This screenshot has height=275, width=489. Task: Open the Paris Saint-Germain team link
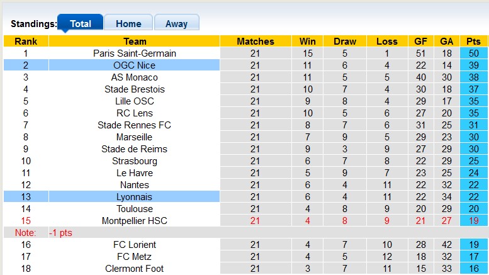click(x=135, y=53)
